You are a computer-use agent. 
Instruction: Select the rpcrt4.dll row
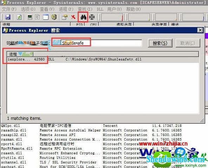[91, 144]
